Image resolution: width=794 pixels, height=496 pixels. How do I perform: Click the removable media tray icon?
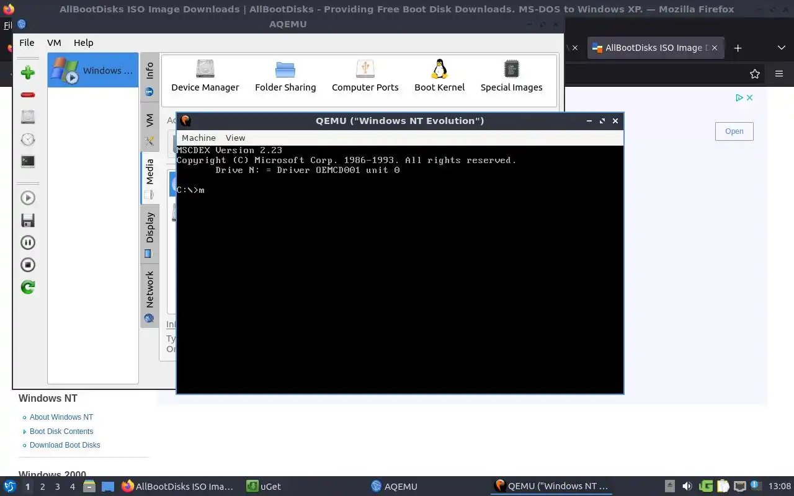tap(670, 487)
